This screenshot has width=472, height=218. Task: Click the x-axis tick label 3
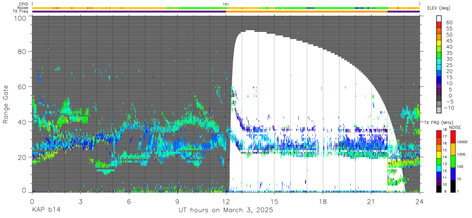(x=80, y=201)
